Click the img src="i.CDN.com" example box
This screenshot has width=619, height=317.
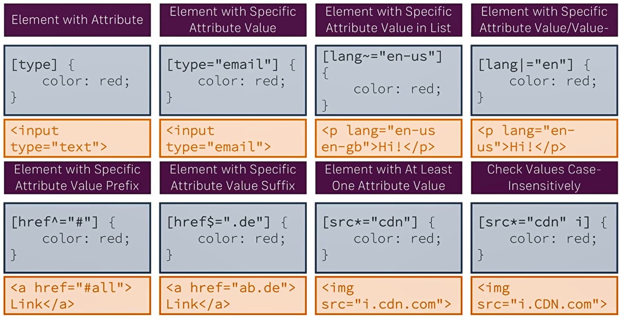(x=544, y=296)
